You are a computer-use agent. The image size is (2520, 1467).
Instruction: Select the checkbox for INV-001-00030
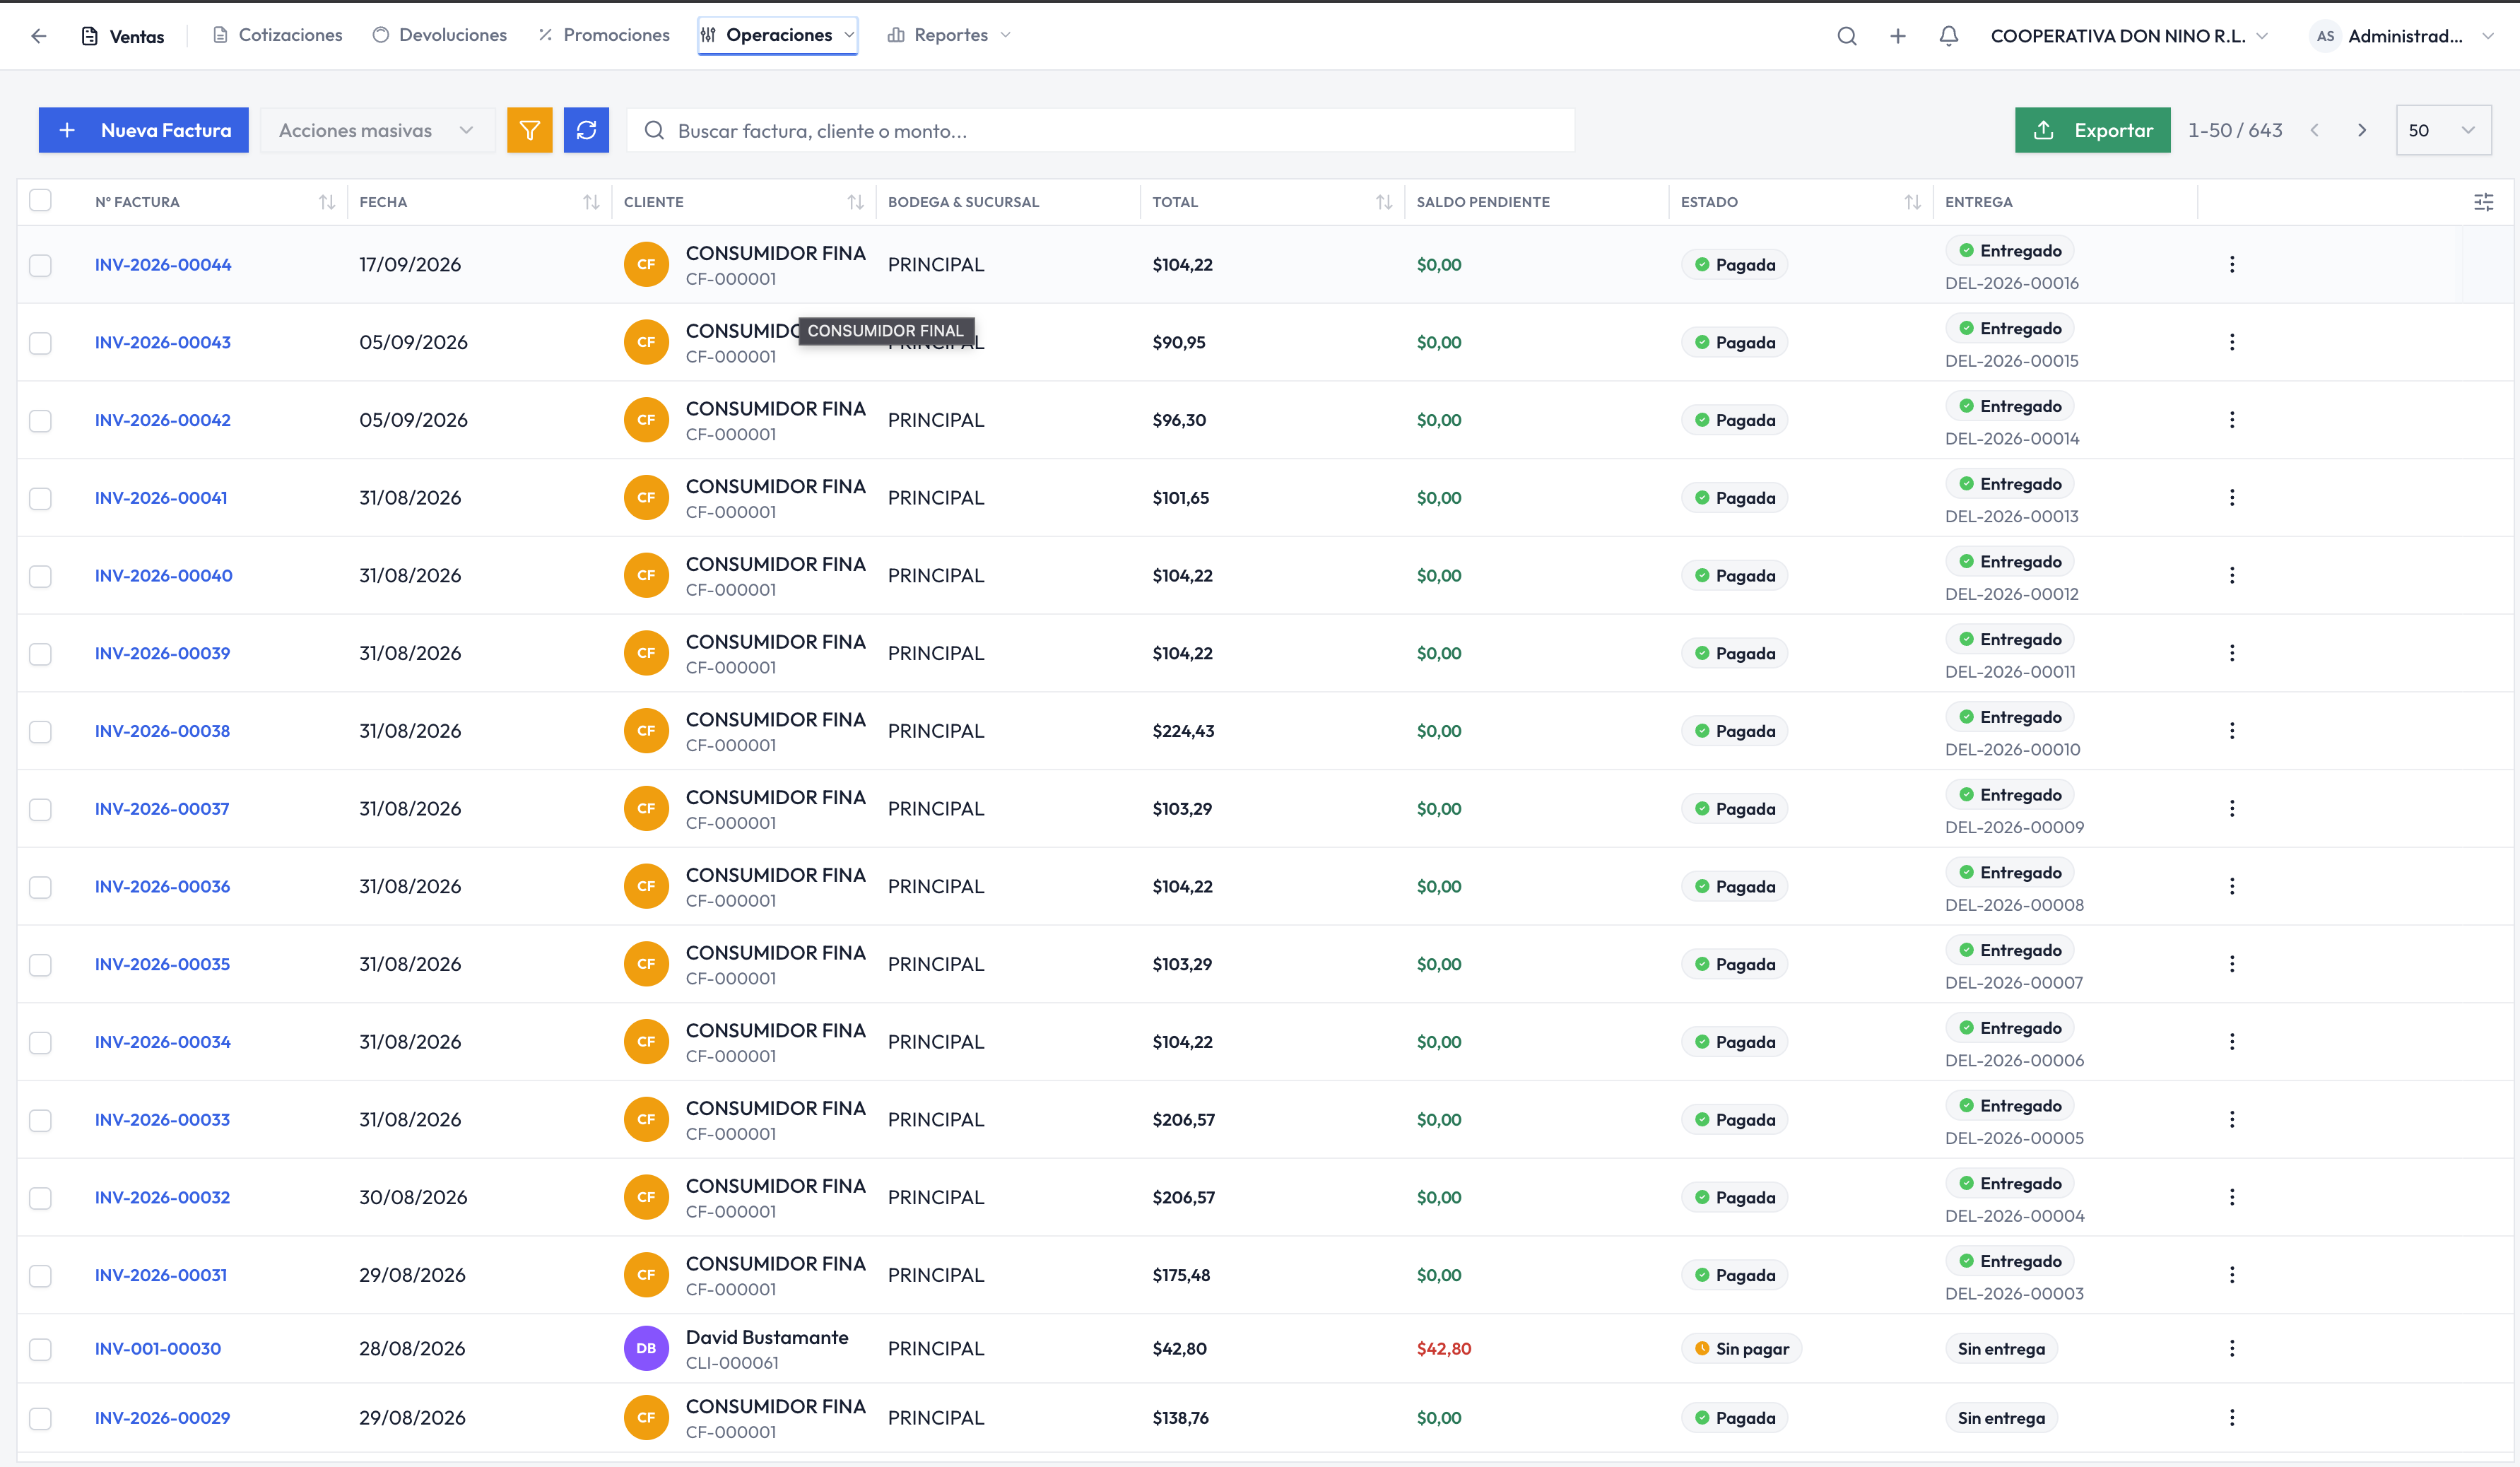click(x=40, y=1349)
